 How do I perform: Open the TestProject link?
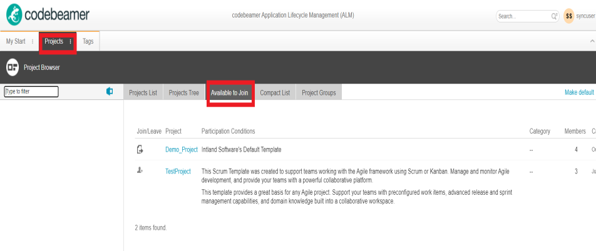[178, 171]
